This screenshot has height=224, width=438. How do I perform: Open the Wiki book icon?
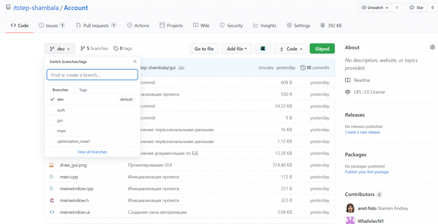pos(195,25)
